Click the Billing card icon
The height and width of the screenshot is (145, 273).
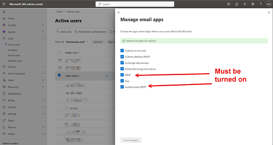(x=4, y=100)
